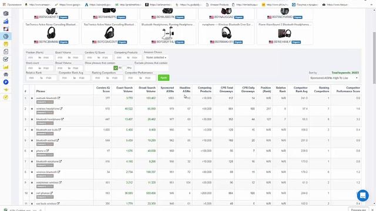Click the Word count min input
Image resolution: width=376 pixels, height=211 pixels.
tap(32, 68)
